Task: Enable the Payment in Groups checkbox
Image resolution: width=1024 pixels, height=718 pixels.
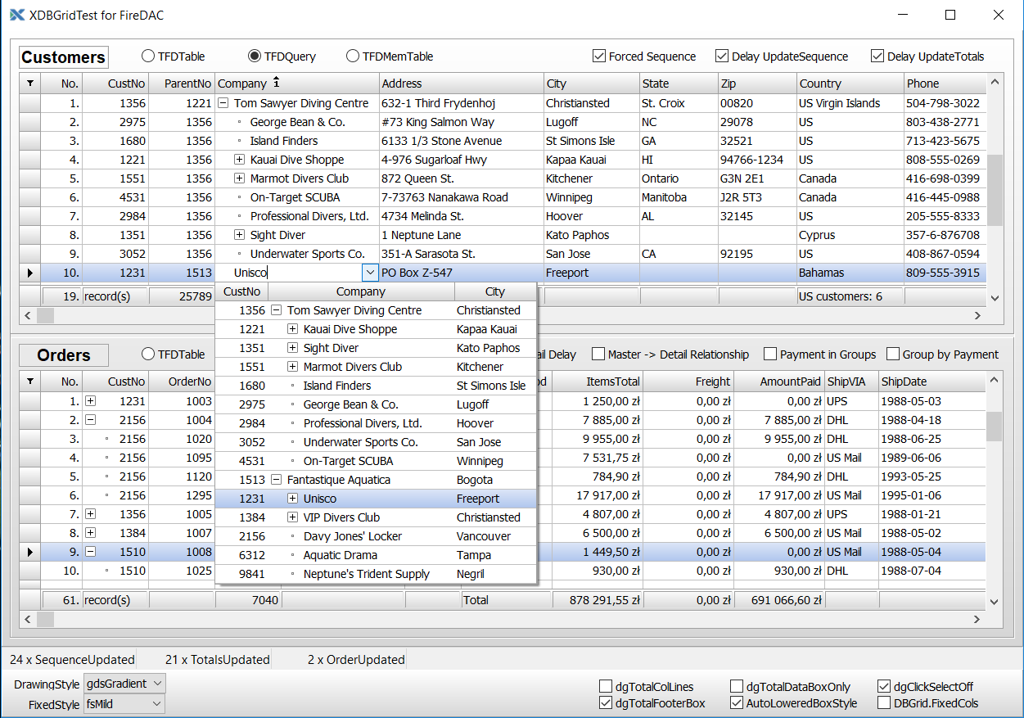Action: [770, 354]
